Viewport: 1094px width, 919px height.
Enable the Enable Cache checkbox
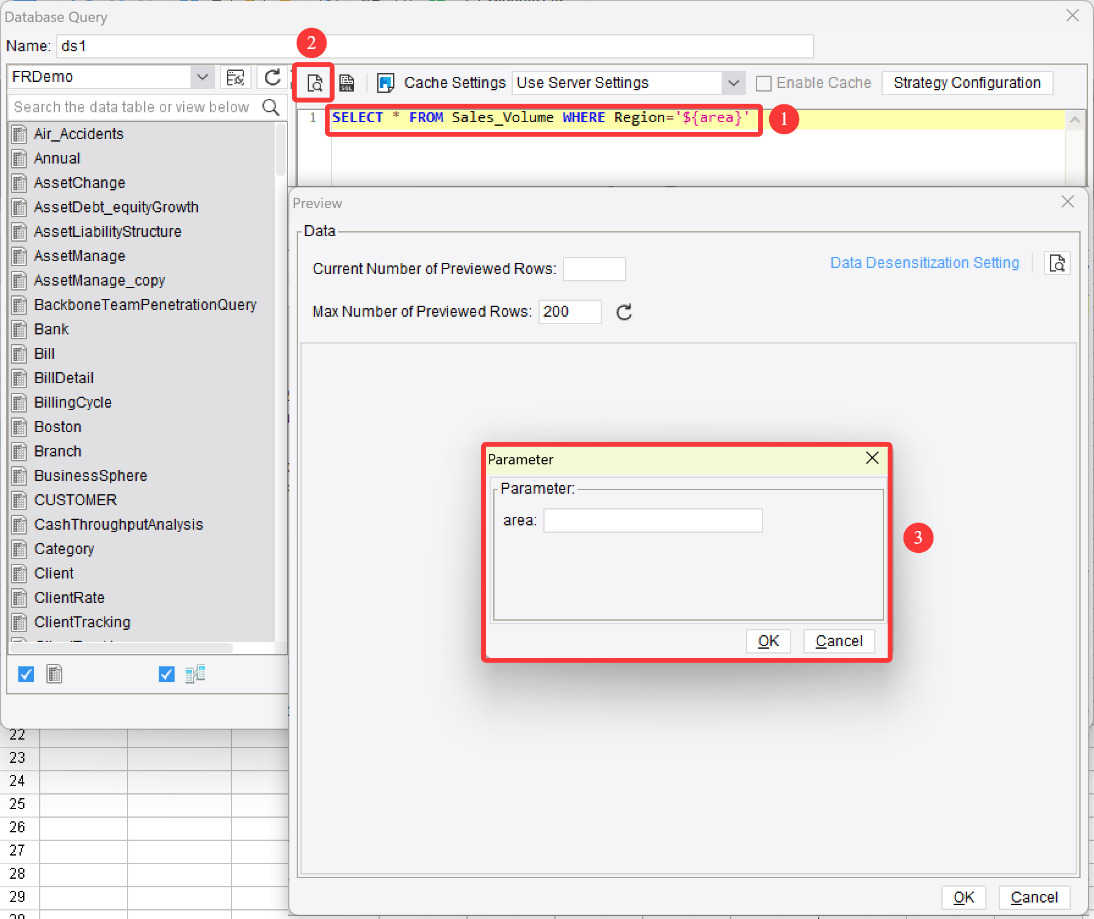coord(764,82)
